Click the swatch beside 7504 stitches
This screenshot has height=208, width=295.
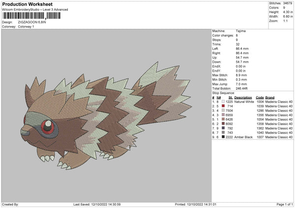point(223,110)
